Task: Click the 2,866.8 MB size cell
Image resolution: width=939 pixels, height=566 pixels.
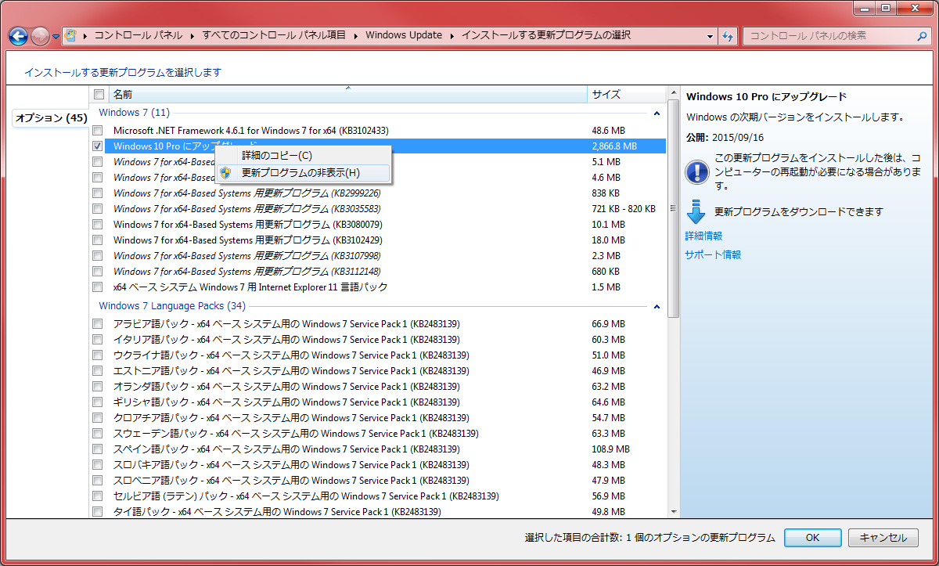Action: pyautogui.click(x=614, y=146)
